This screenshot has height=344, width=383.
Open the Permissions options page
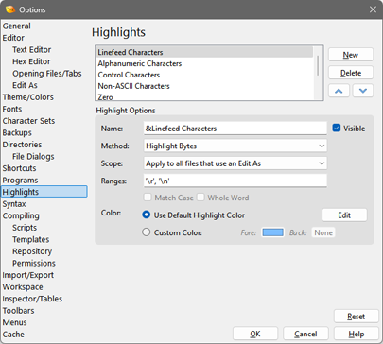34,264
